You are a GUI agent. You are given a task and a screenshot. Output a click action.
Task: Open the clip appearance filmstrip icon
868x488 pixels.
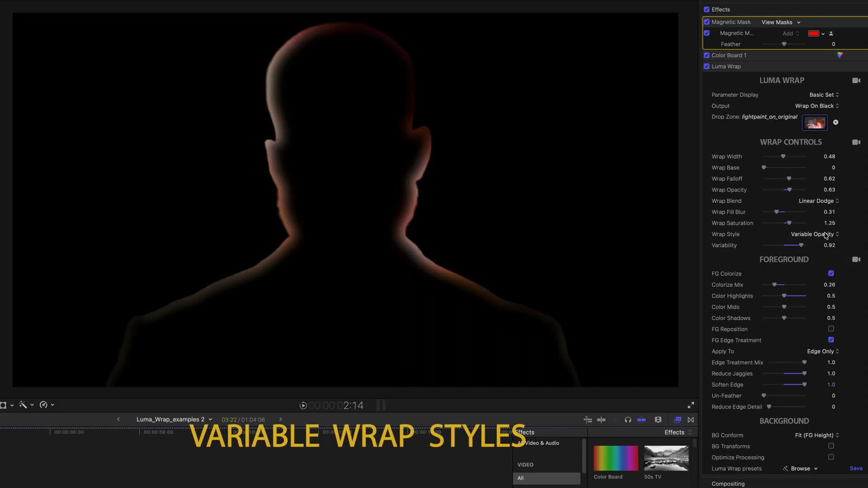pyautogui.click(x=658, y=420)
